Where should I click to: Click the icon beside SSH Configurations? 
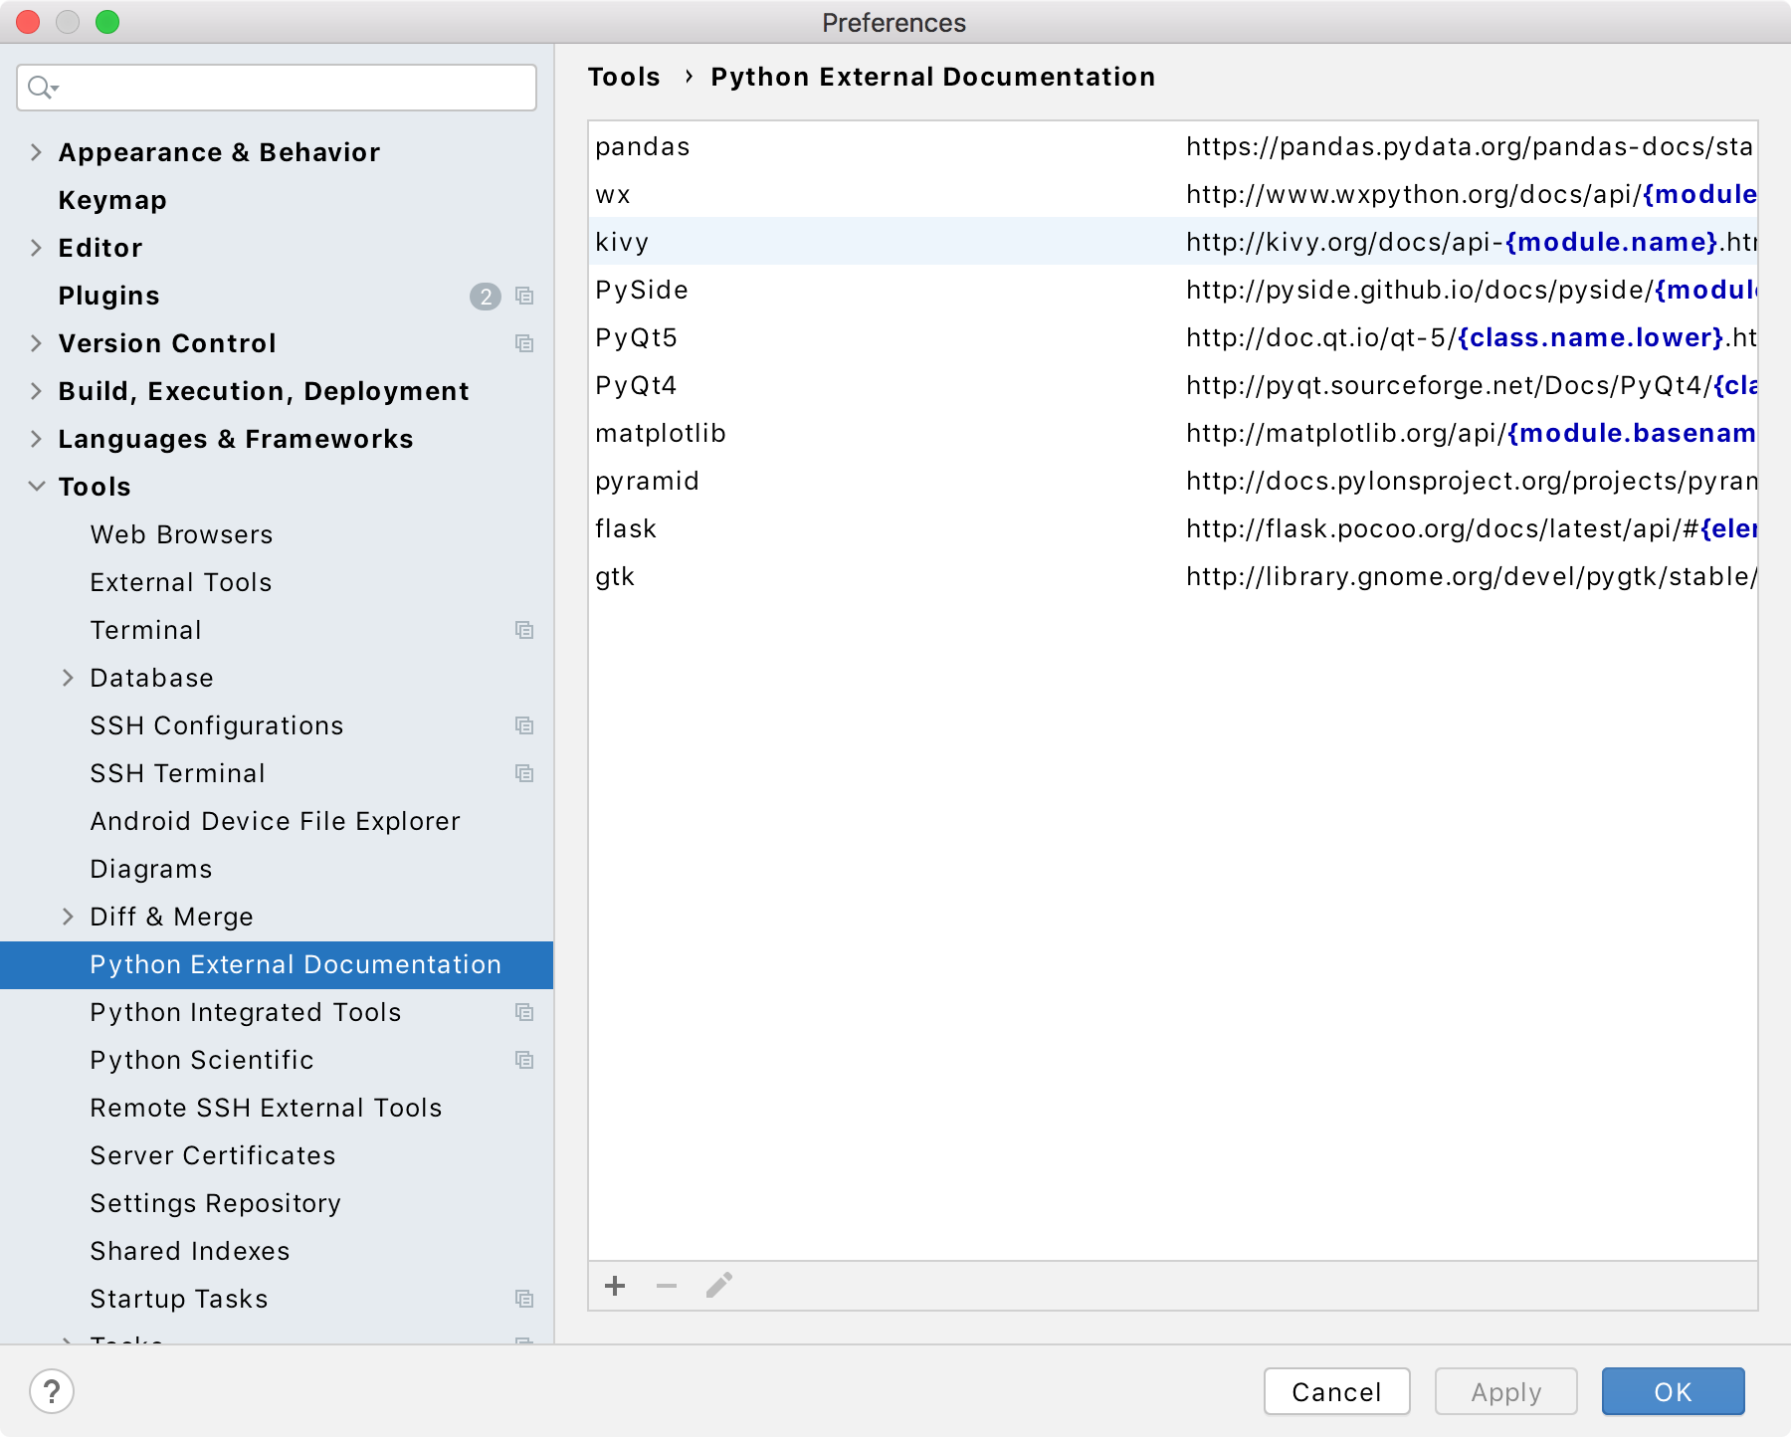[x=524, y=725]
